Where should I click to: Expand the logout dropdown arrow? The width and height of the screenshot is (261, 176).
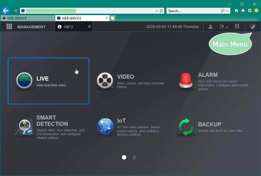point(227,27)
